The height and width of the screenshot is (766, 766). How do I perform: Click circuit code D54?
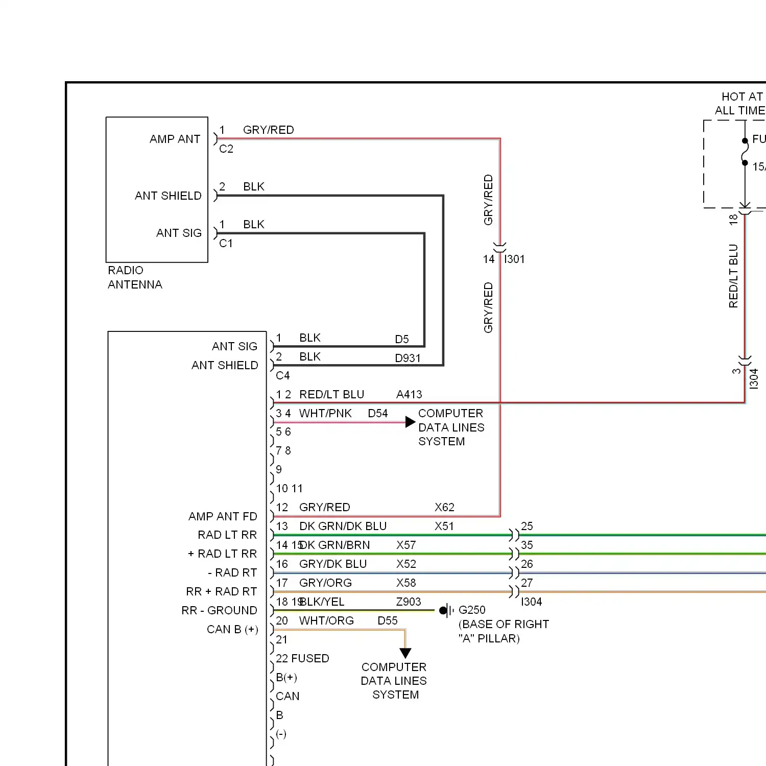[378, 413]
